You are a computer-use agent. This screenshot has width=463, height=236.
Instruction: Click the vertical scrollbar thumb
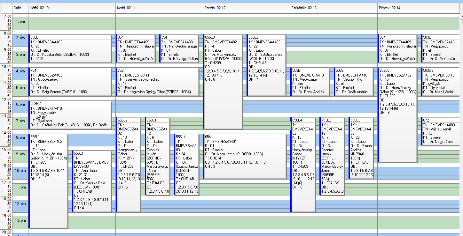(x=461, y=22)
